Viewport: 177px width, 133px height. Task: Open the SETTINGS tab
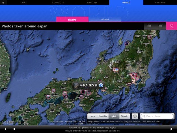tap(160, 3)
